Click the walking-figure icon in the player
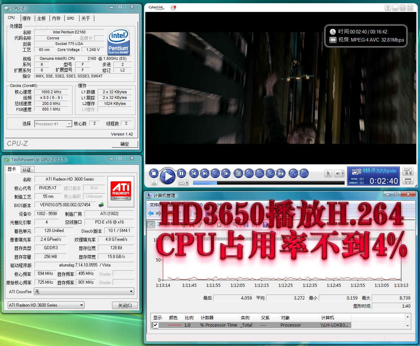The width and height of the screenshot is (420, 346). [328, 174]
